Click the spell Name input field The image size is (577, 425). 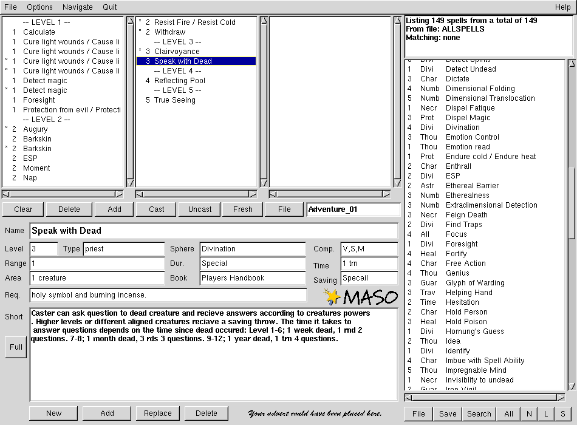[x=213, y=231]
